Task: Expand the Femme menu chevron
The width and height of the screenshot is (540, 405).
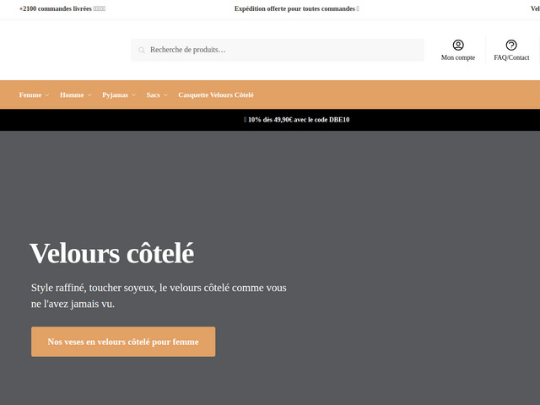Action: (47, 95)
